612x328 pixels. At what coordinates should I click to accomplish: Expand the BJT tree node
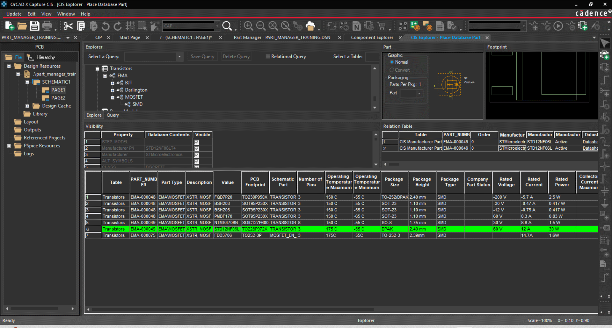click(x=112, y=83)
